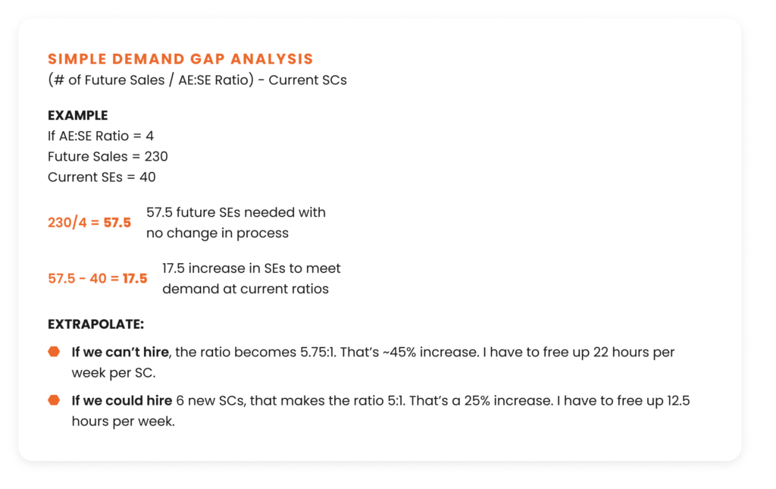Screen dimensions: 776x489
Task: Click the formula line mentioning Current SCs
Action: 197,80
